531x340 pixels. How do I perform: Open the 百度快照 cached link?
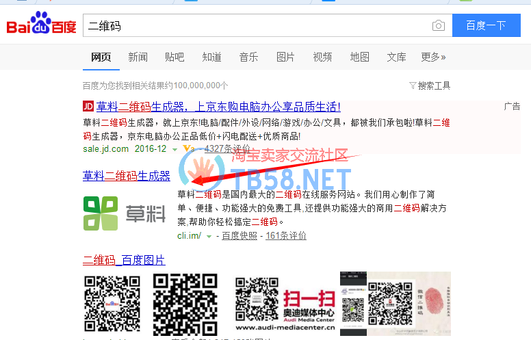[239, 236]
